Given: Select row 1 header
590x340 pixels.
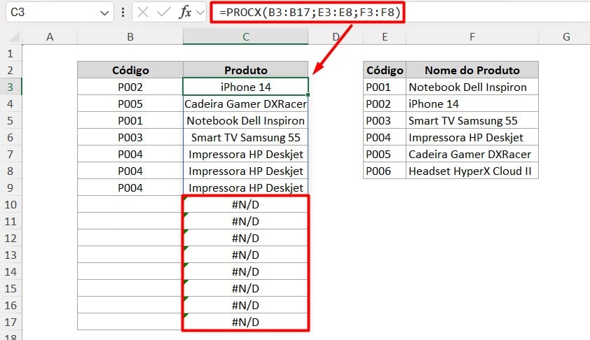Looking at the screenshot, I should click(11, 53).
